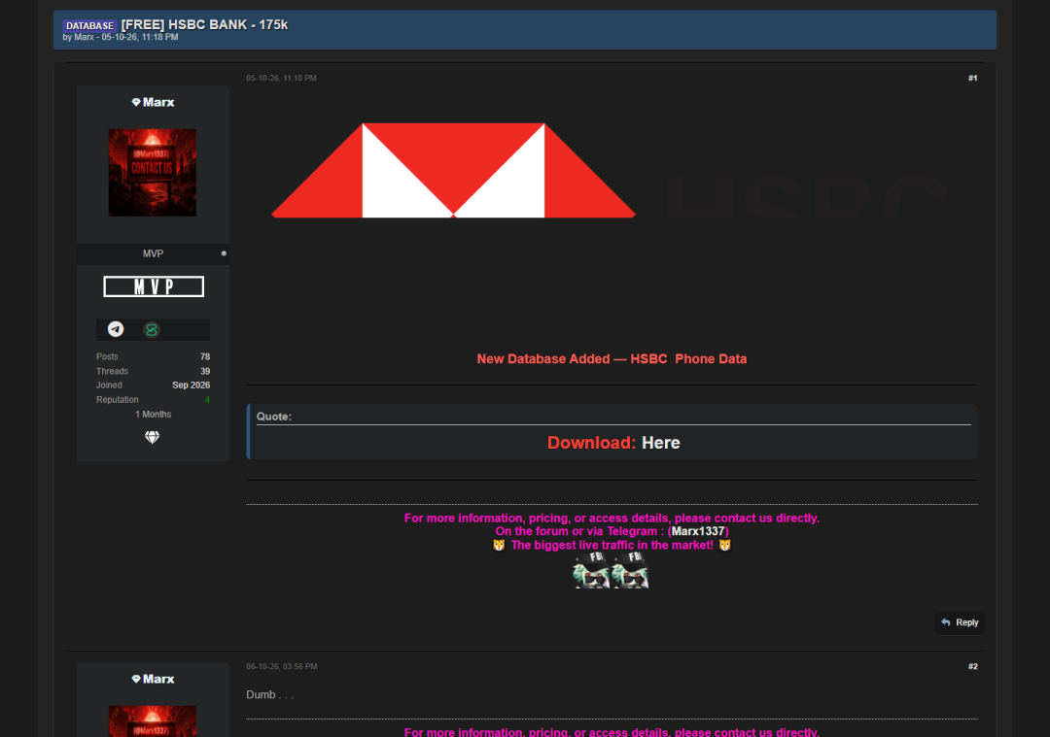Click the red and white hexagon logo image
Screen dimensions: 1050x737
453,170
